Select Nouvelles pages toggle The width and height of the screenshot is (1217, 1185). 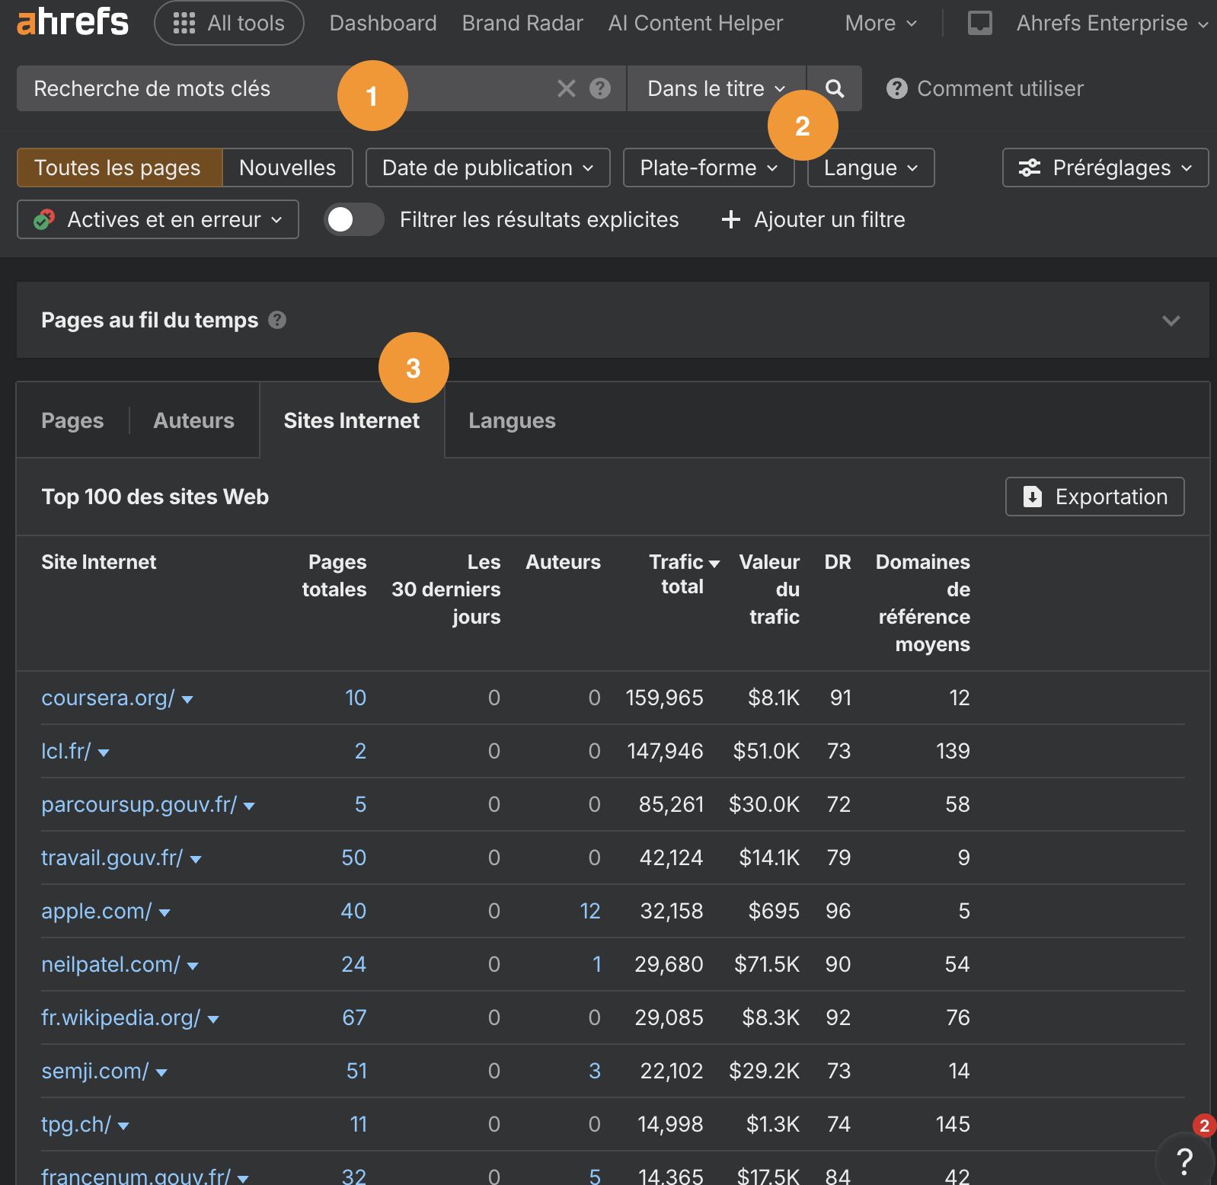tap(287, 168)
